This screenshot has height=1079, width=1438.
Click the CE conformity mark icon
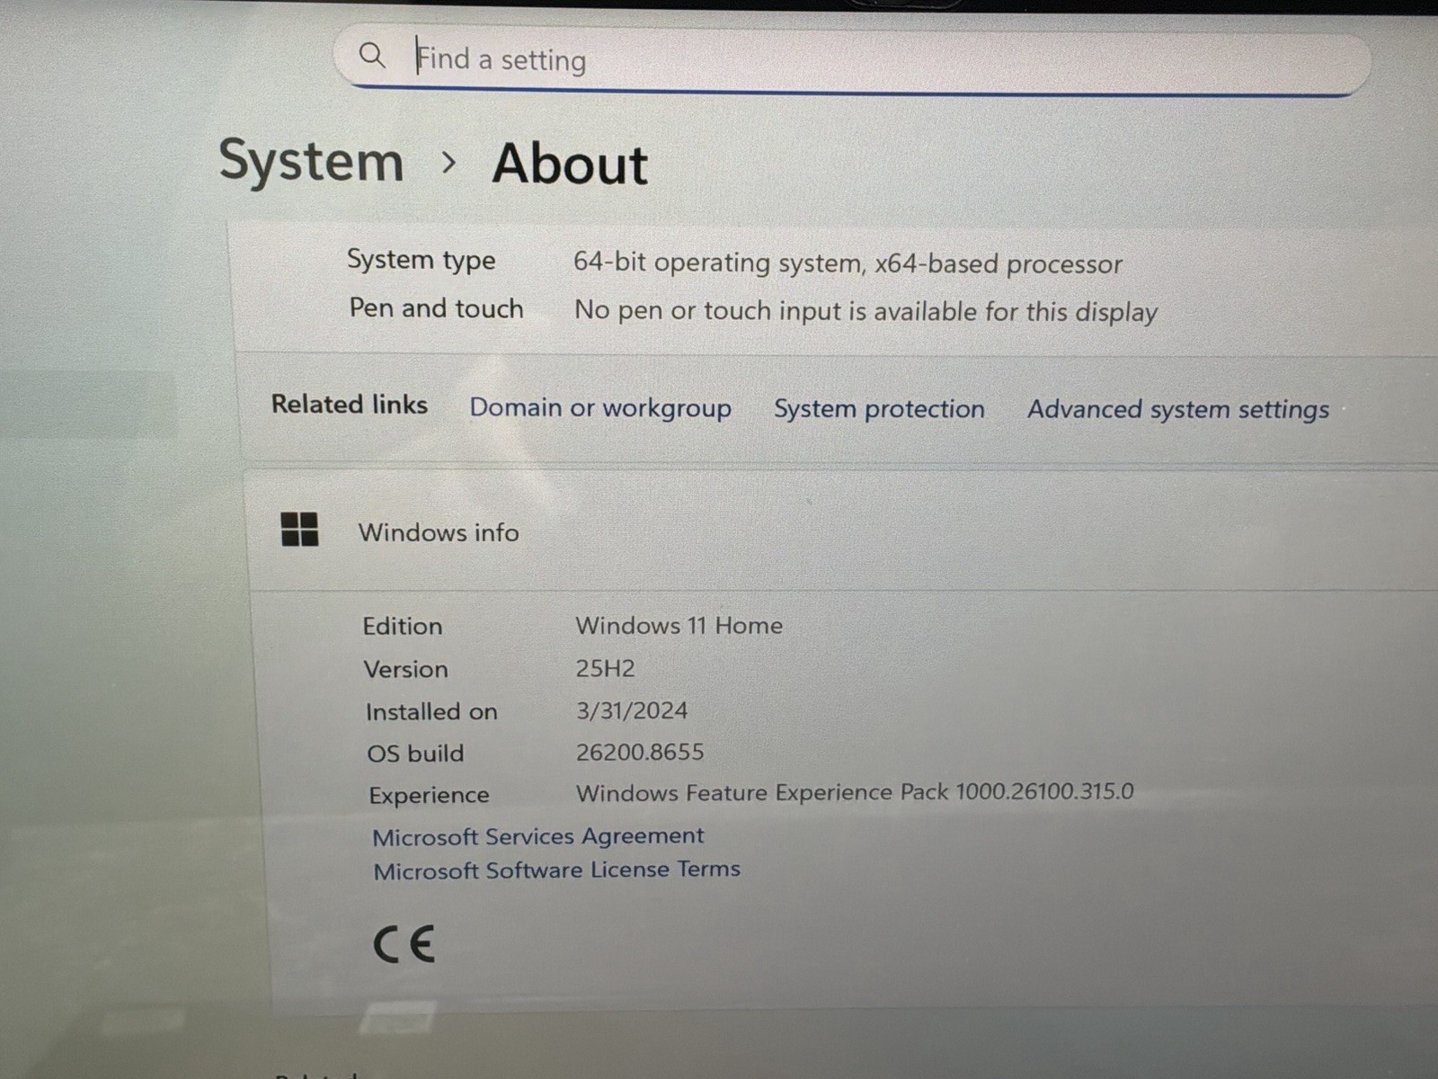point(404,944)
